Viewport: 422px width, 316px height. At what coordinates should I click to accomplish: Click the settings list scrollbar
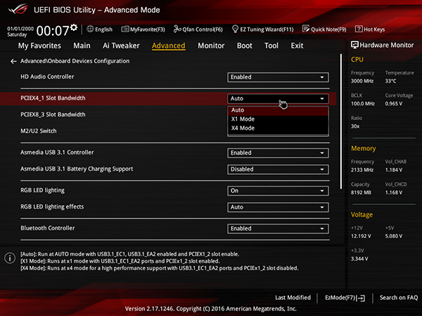tap(341, 121)
